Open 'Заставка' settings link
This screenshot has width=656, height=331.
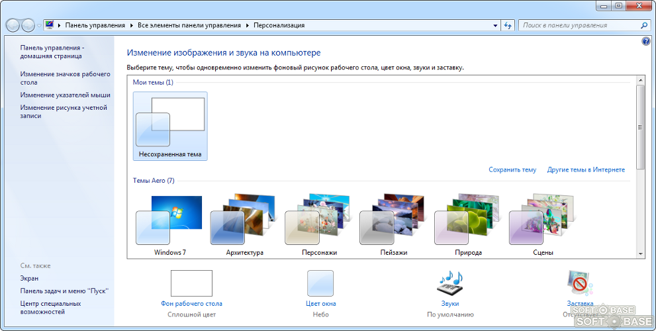(580, 304)
